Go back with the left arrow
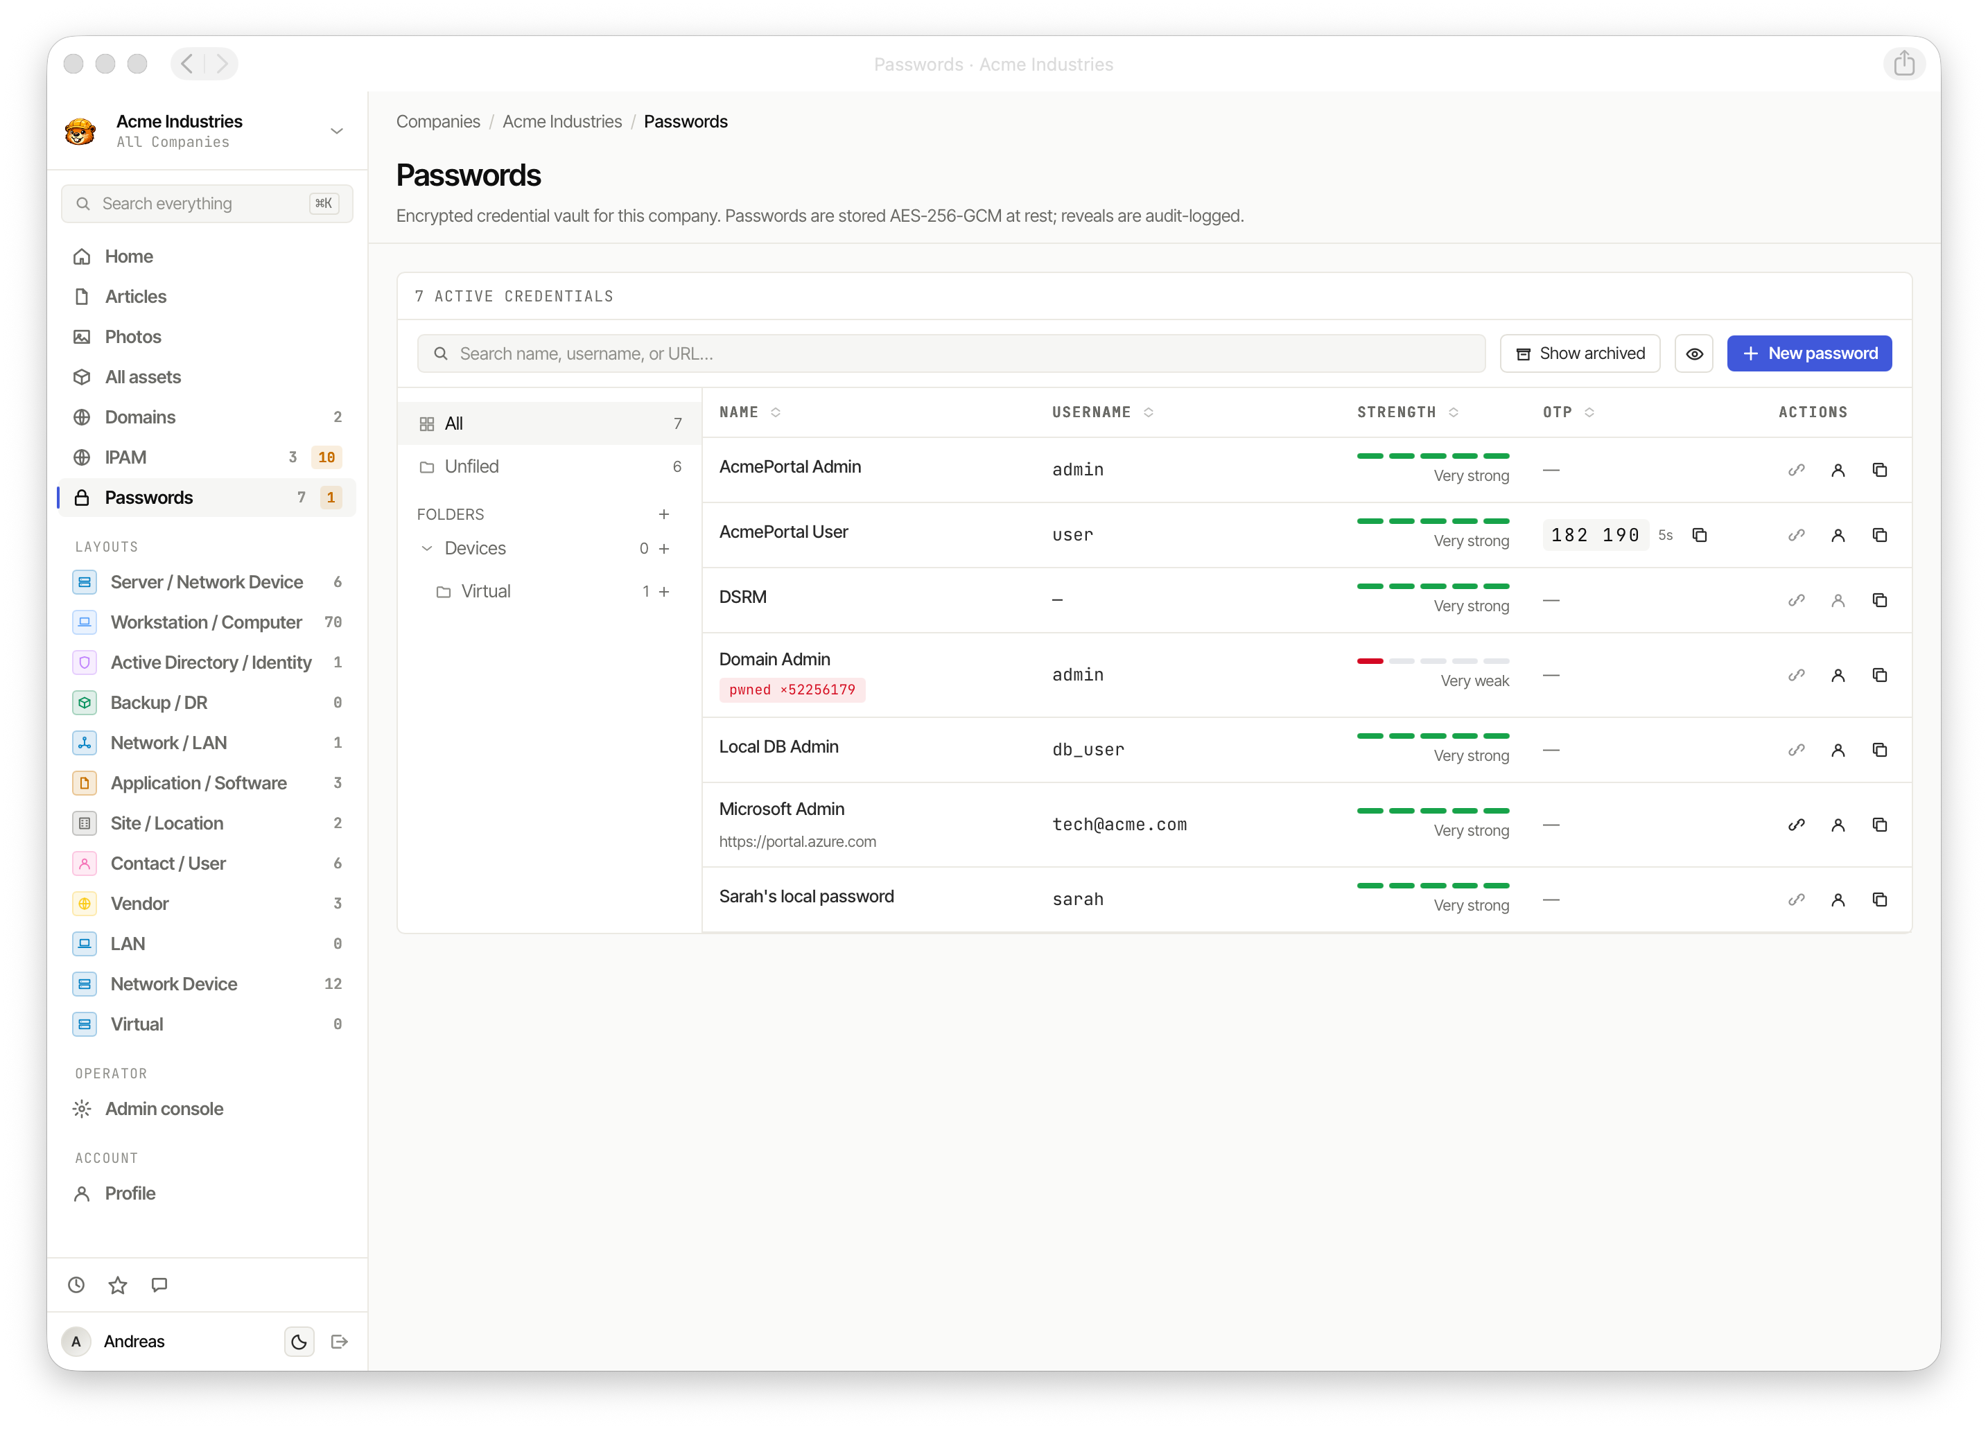Screen dimensions: 1988x1429 point(186,63)
